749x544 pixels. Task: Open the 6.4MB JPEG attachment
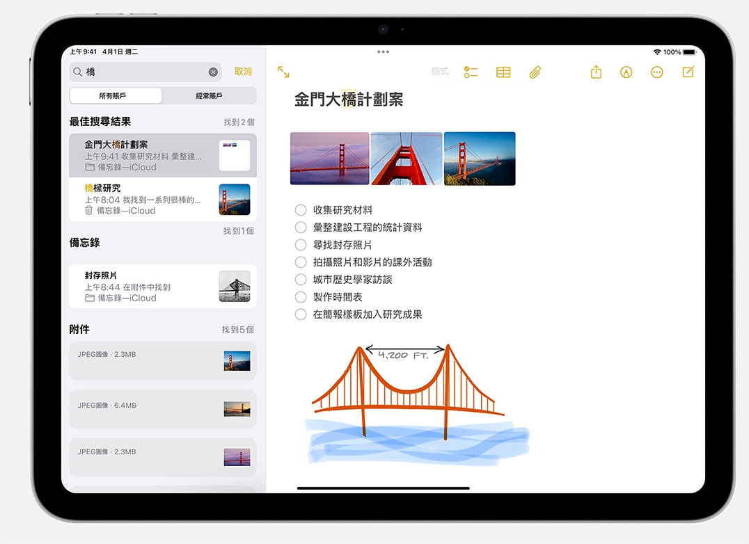[x=162, y=409]
